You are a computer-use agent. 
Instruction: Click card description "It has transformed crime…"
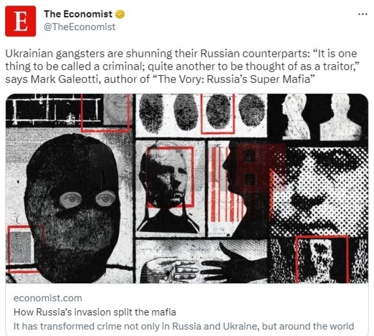point(183,326)
